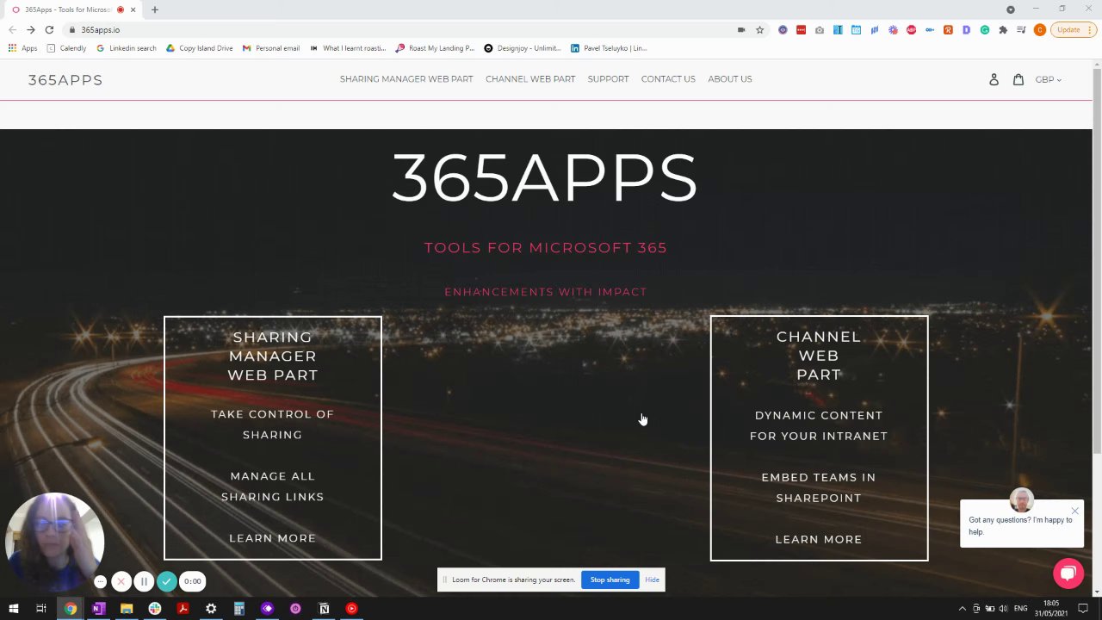Image resolution: width=1102 pixels, height=620 pixels.
Task: Cancel the Loom recording with the X
Action: coord(121,581)
